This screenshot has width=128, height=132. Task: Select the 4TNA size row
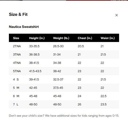64,63
